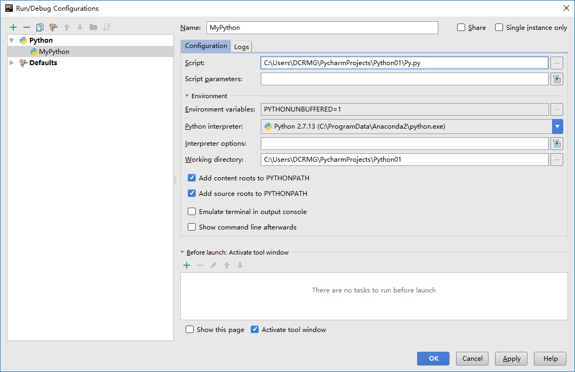Expand the Defaults node in the tree
The height and width of the screenshot is (372, 575).
click(x=12, y=63)
